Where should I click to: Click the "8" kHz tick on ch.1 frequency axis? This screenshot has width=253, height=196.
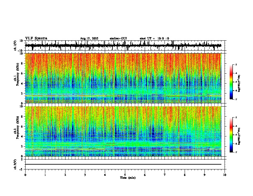tap(22, 63)
